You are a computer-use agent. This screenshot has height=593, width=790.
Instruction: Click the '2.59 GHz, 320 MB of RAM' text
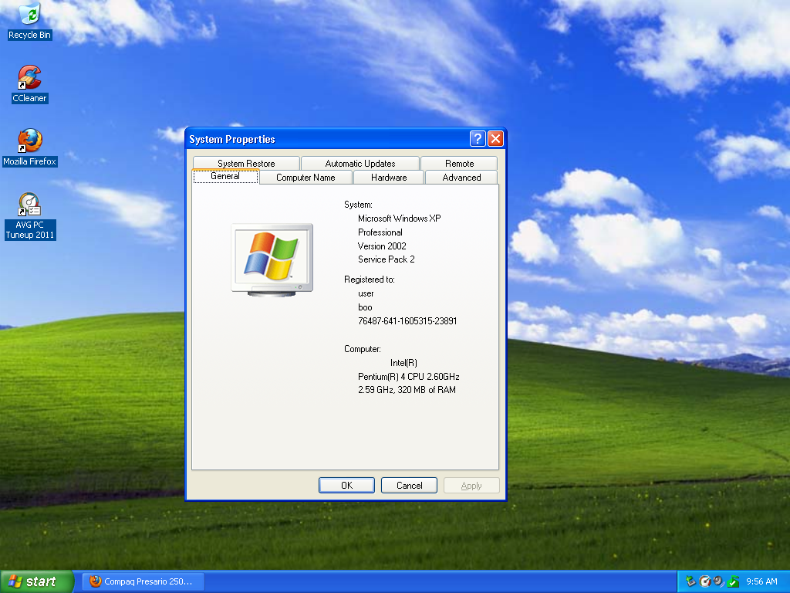407,390
